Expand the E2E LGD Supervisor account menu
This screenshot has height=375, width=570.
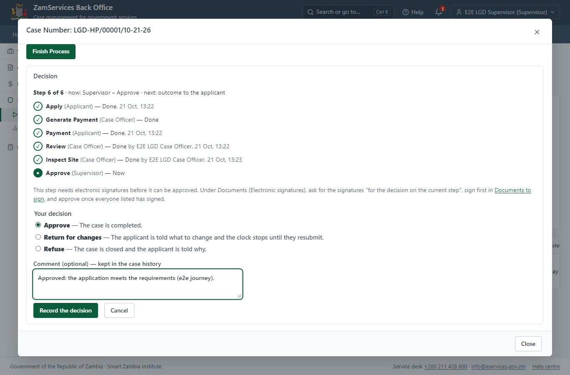click(x=505, y=12)
